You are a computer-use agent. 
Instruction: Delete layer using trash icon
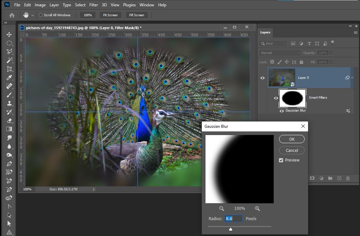(348, 178)
